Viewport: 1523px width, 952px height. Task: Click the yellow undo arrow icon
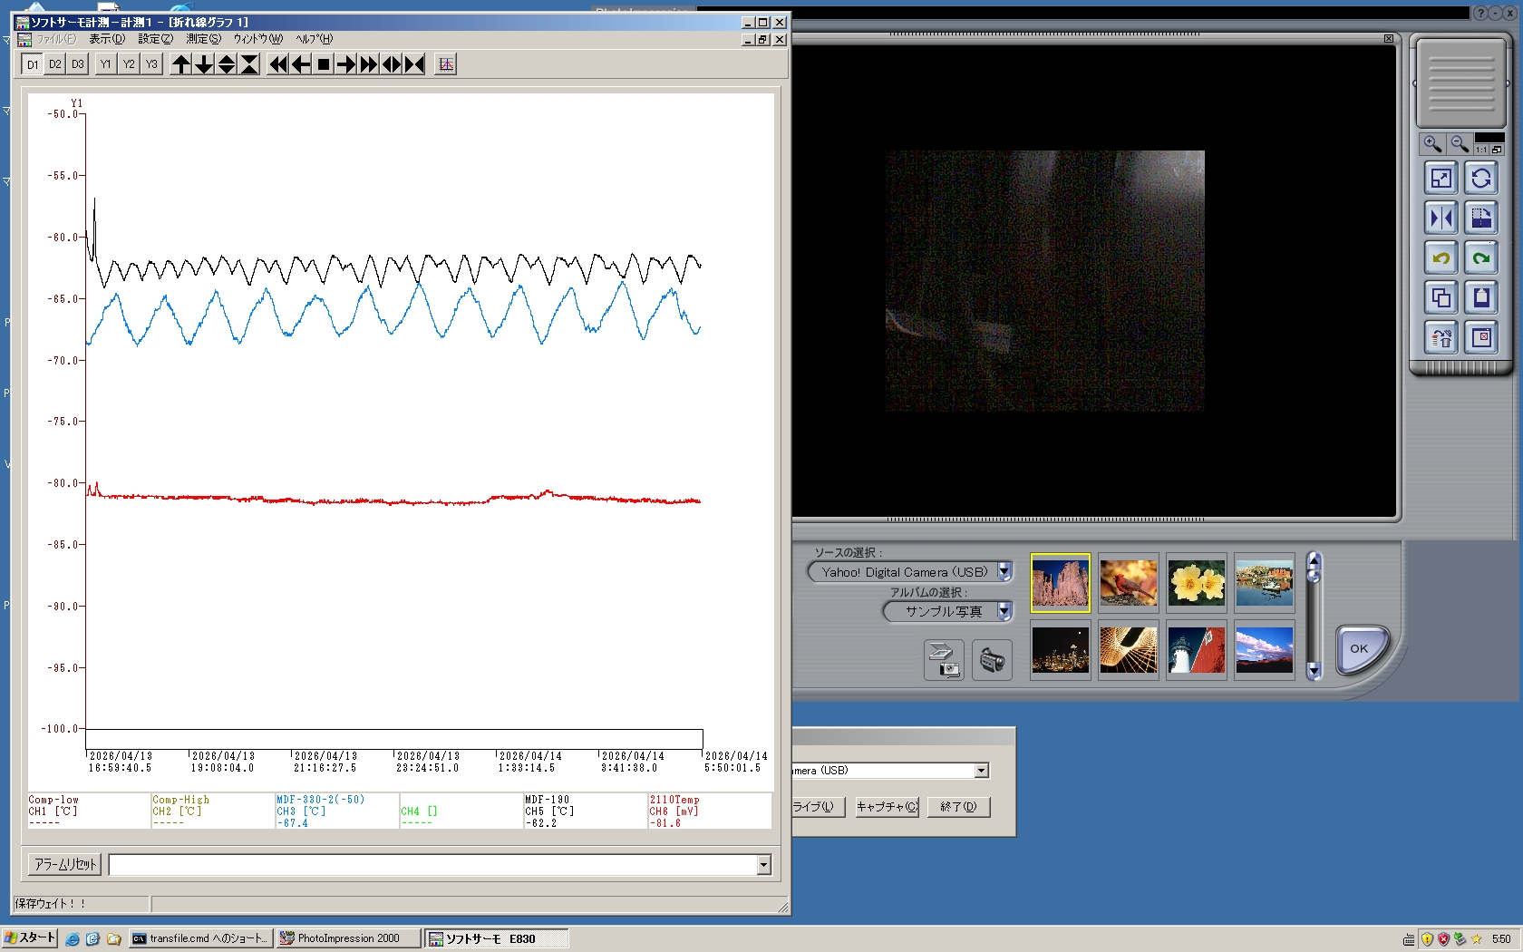(1441, 258)
